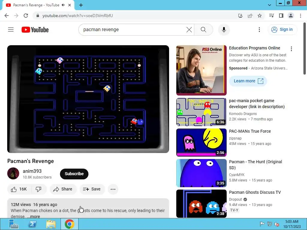Click Chrome icon in taskbar
Screen dimensions: 307x230
[x=70, y=224]
